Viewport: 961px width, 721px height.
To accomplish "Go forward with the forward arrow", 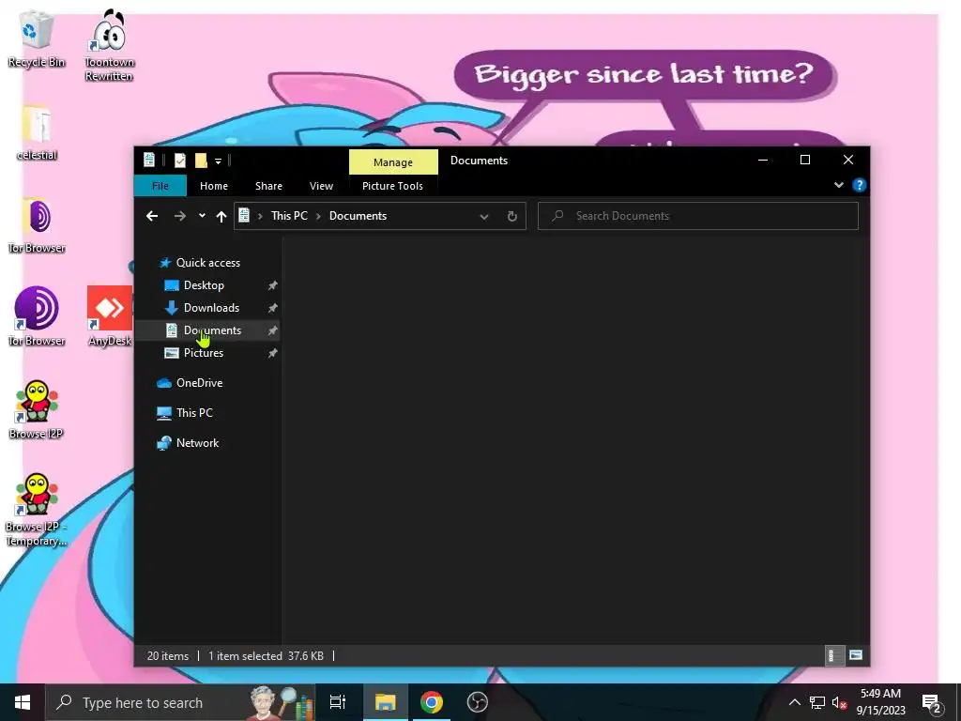I will click(179, 216).
